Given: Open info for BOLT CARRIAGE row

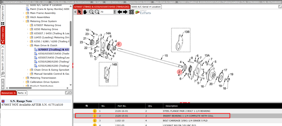Looking at the screenshot, I should (x=95, y=120).
